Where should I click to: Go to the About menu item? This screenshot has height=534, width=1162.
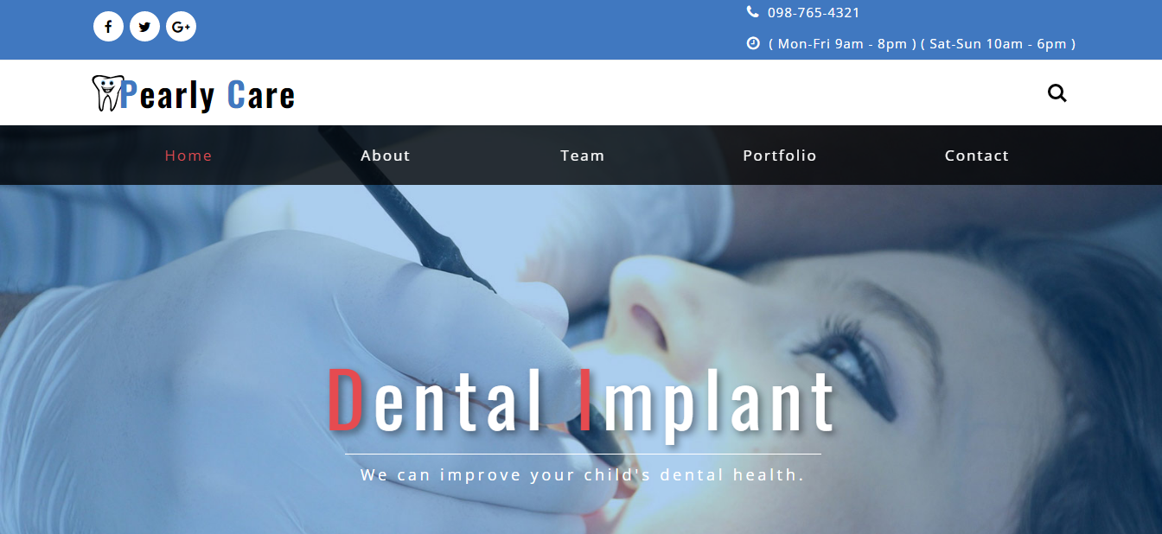click(x=386, y=156)
